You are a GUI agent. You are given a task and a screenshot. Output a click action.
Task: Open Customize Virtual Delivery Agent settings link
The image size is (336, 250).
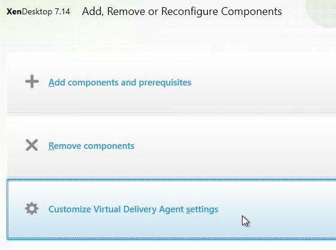134,209
